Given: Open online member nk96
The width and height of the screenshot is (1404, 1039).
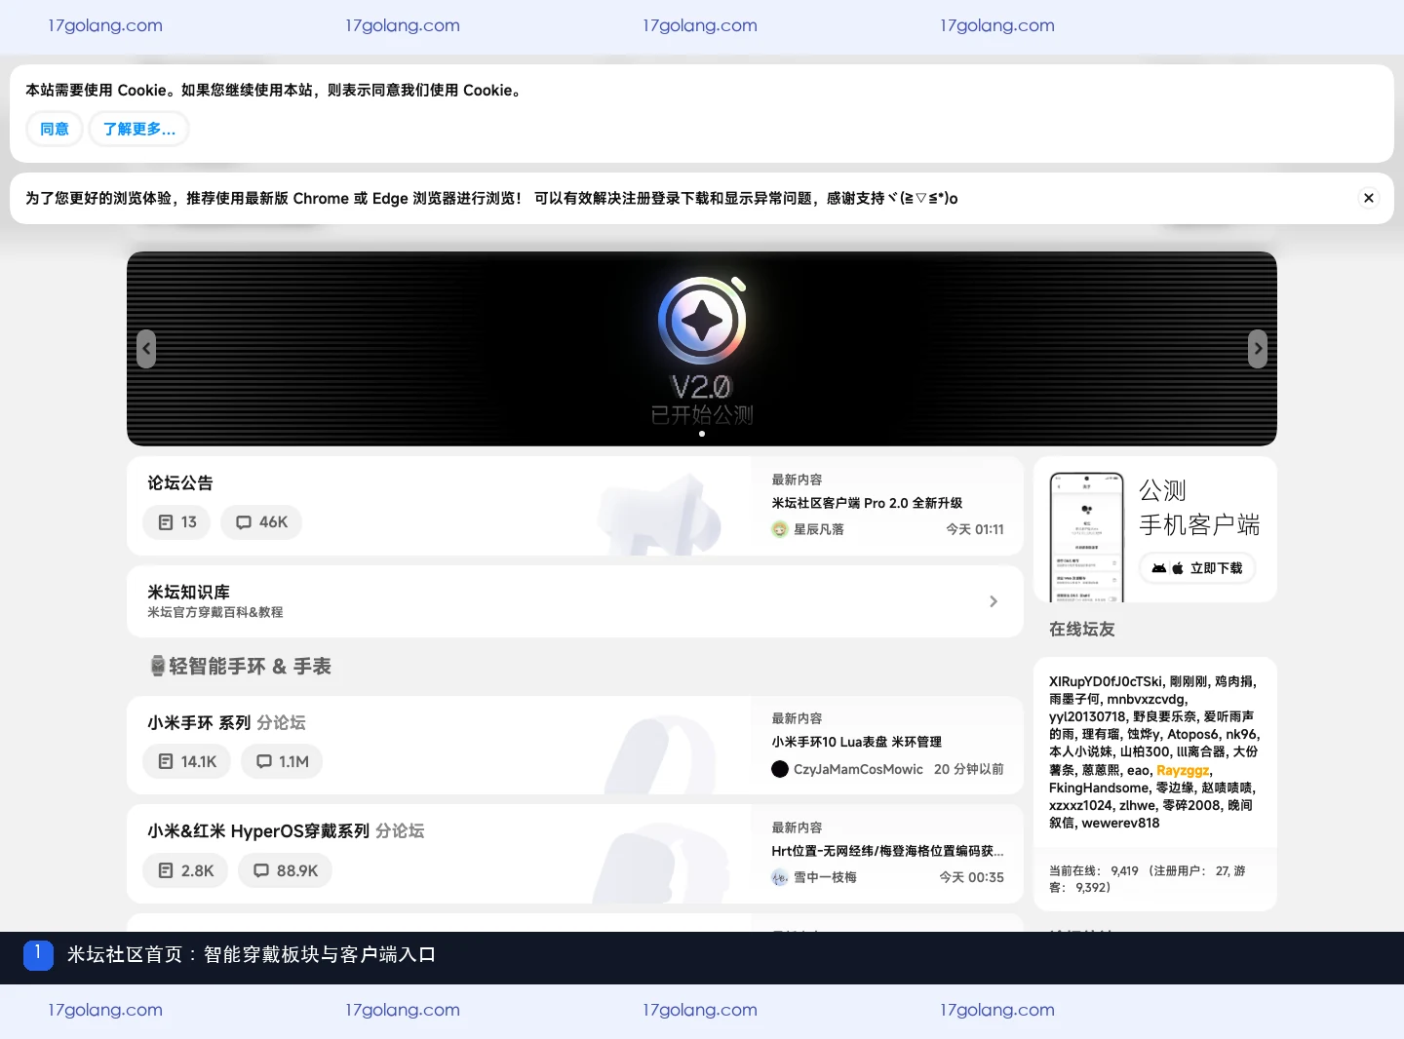Looking at the screenshot, I should [1241, 734].
